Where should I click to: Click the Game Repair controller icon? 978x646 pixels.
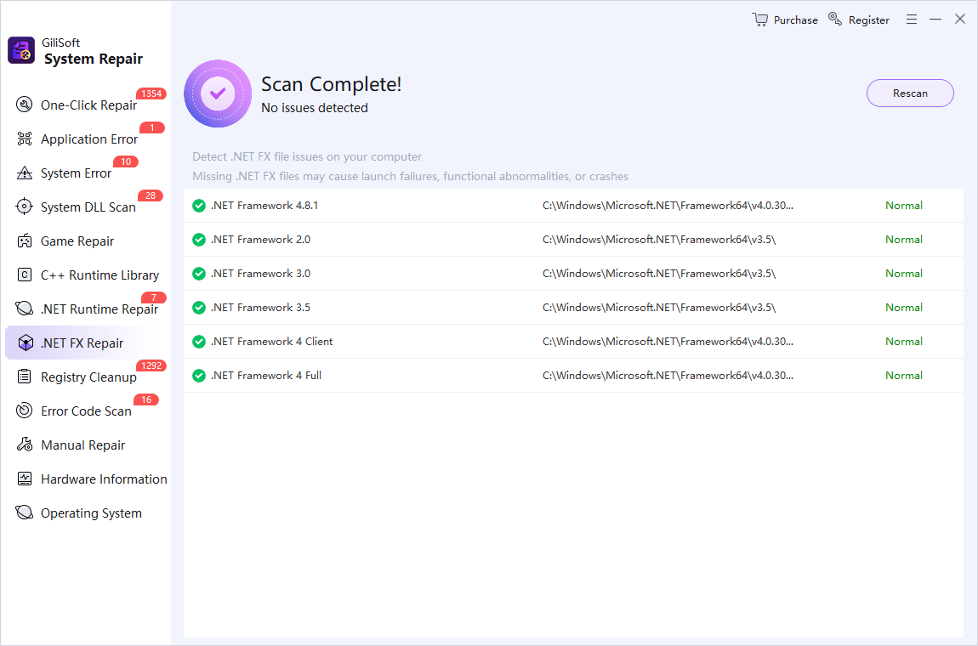coord(25,241)
